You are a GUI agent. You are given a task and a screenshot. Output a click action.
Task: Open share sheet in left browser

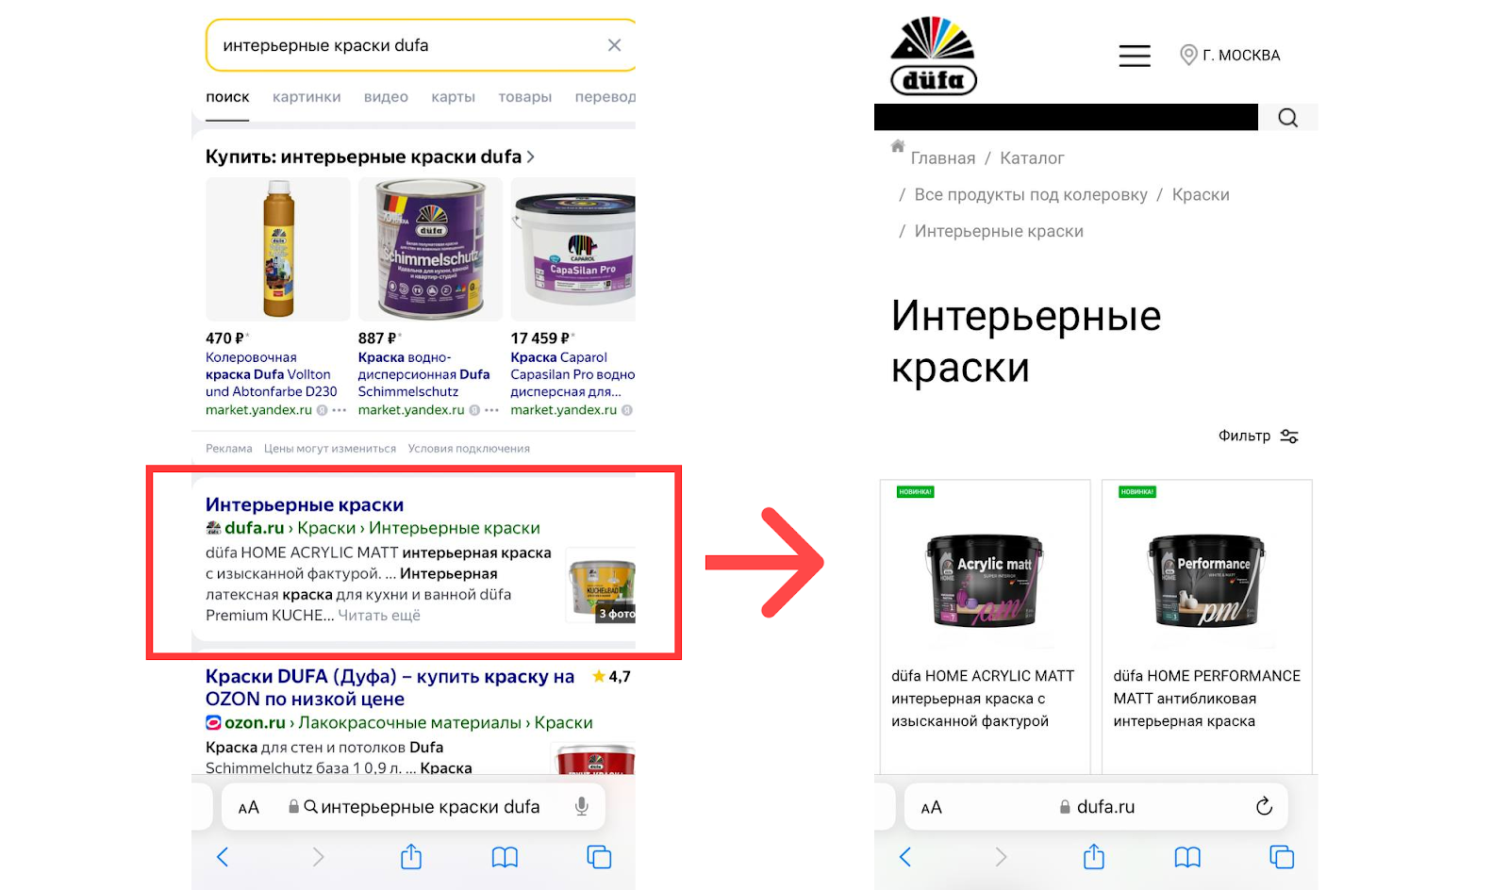411,856
